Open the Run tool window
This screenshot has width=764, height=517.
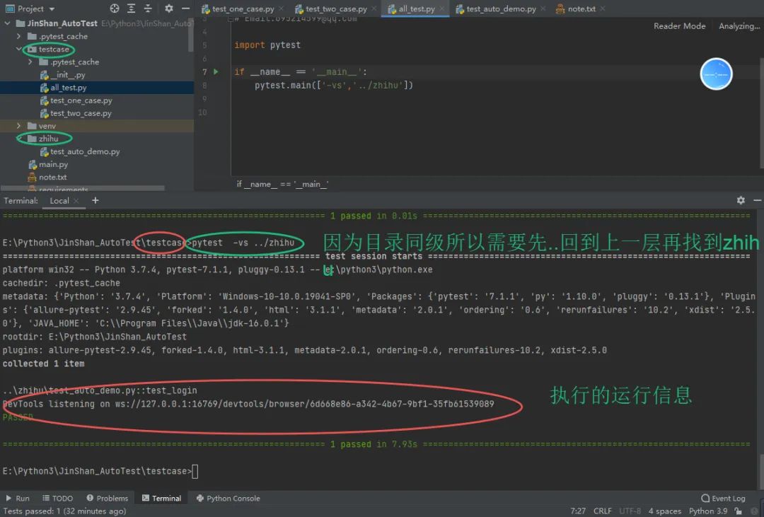click(x=18, y=498)
